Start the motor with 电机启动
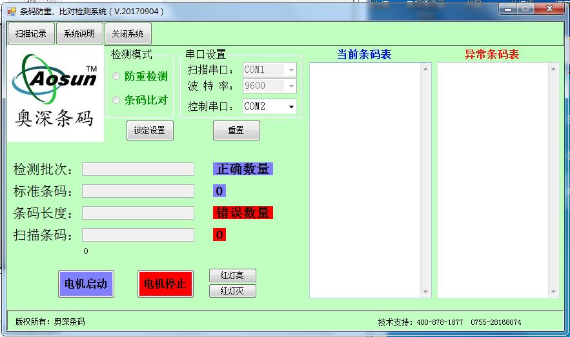Image resolution: width=570 pixels, height=337 pixels. (86, 284)
